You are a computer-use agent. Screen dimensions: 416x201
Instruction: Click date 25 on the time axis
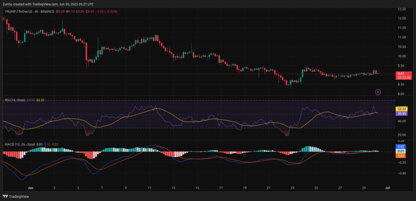pos(316,188)
